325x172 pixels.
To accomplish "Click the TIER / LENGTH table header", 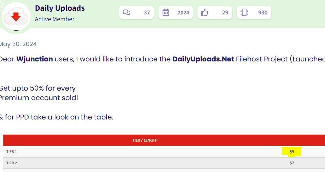I will [145, 140].
